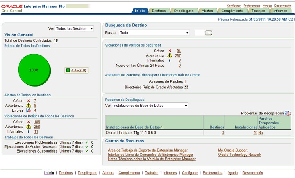Click Despliegues link in the footer
Image resolution: width=295 pixels, height=178 pixels.
pyautogui.click(x=87, y=172)
